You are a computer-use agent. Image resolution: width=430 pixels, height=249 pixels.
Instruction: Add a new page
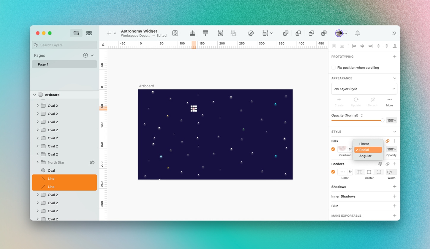[x=86, y=55]
